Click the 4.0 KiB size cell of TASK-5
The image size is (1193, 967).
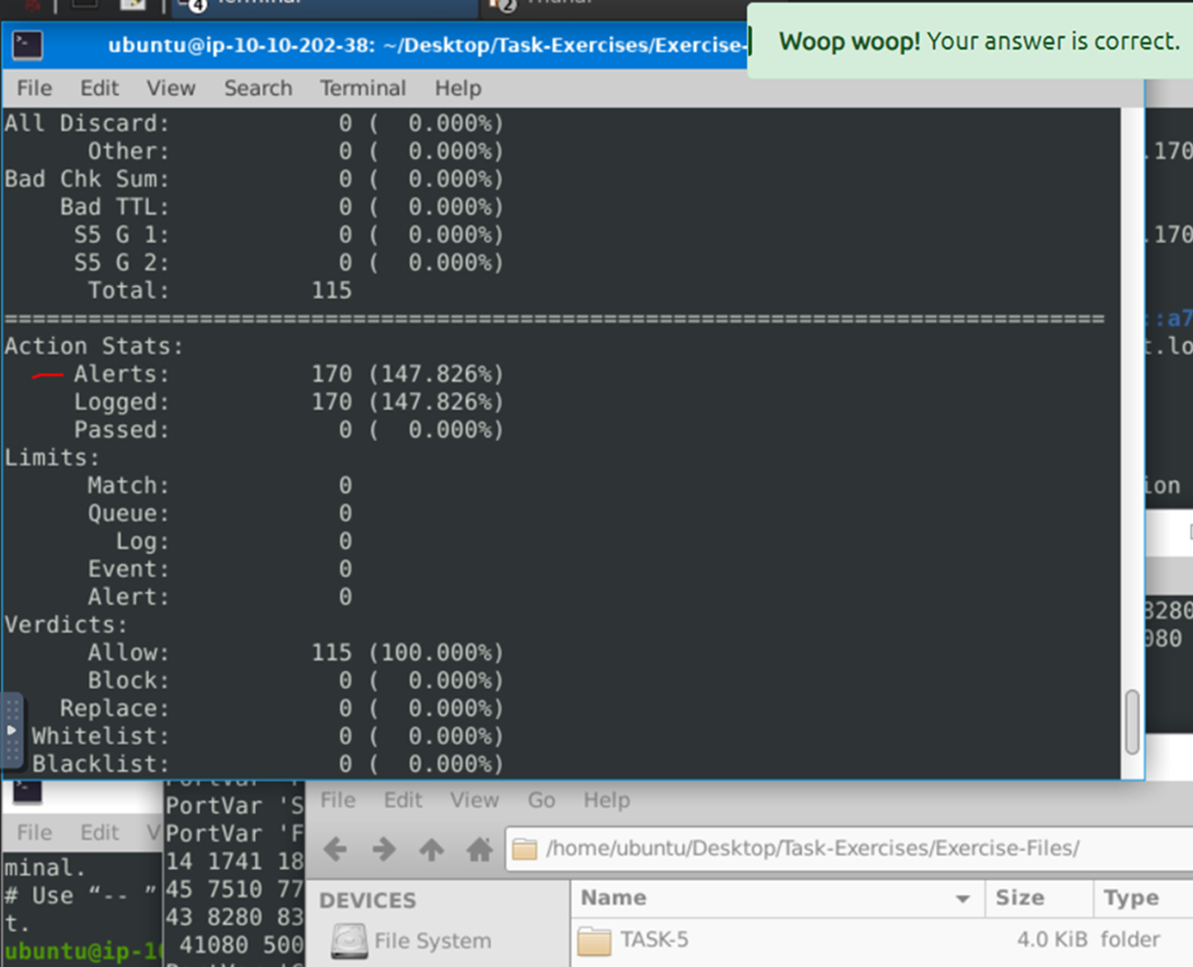tap(1051, 940)
